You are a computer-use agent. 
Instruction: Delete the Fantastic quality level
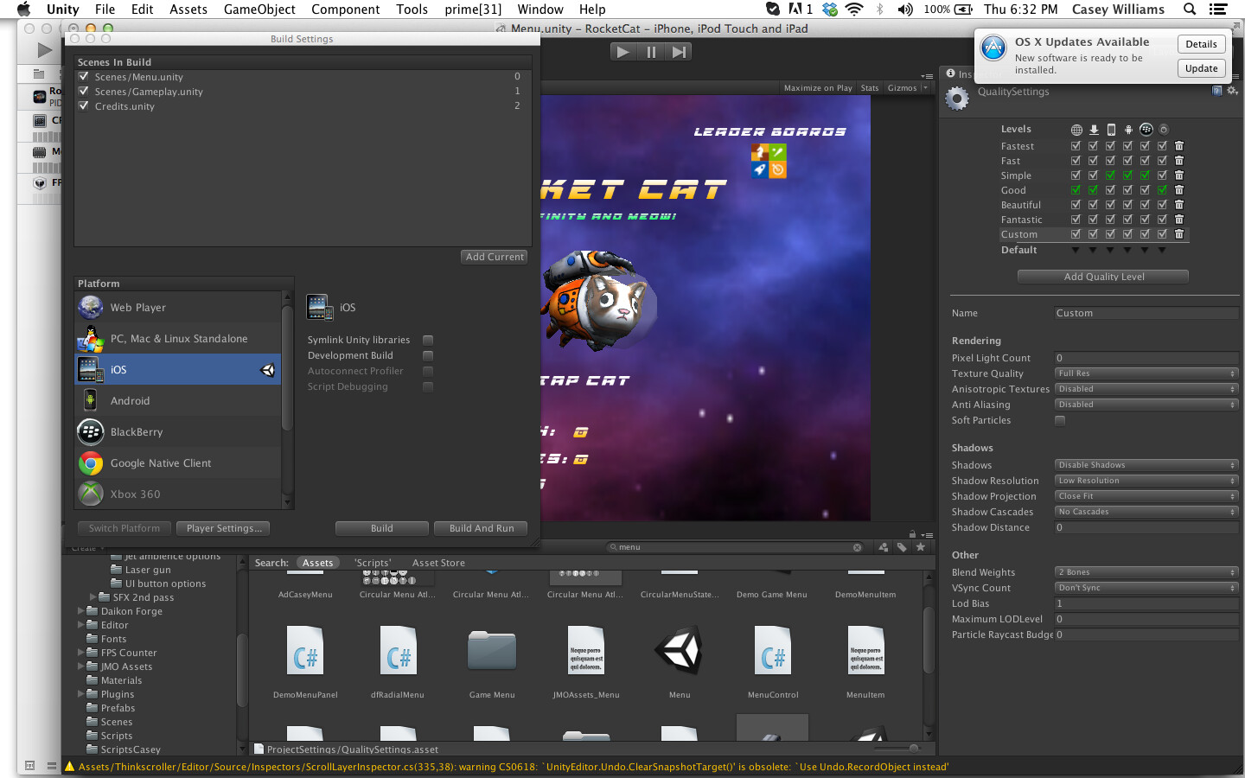click(1179, 220)
